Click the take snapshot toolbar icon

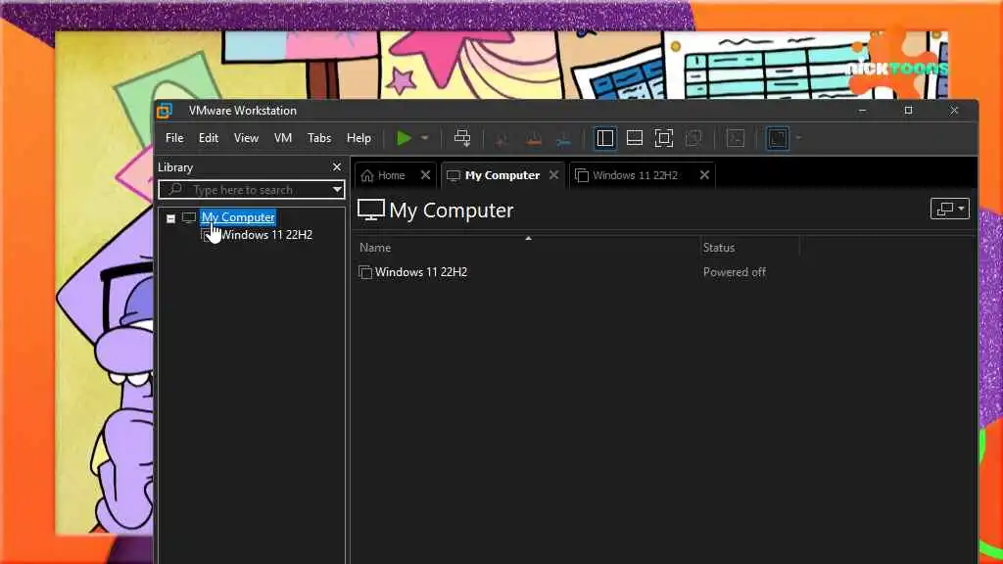click(x=501, y=139)
